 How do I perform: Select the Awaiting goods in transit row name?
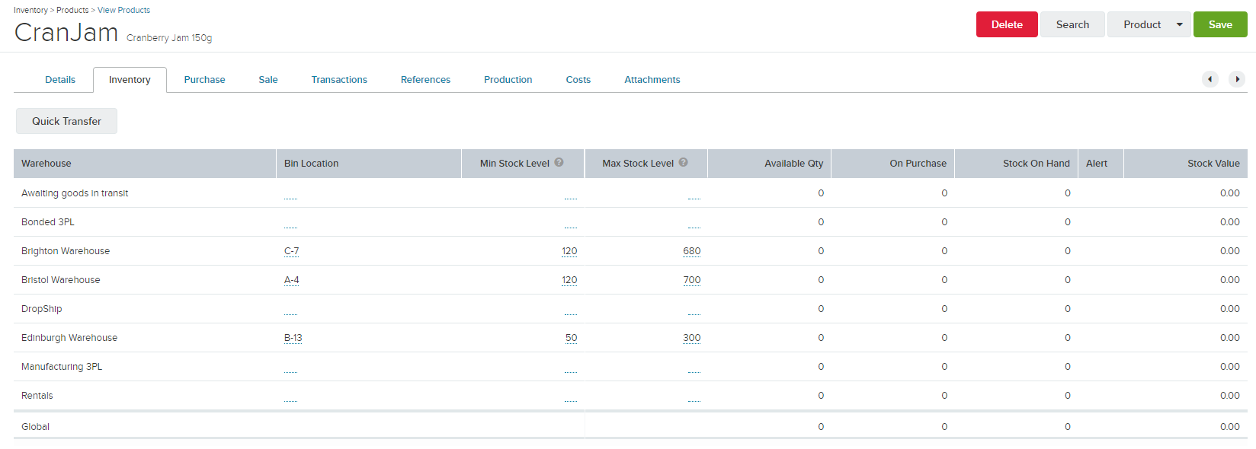tap(75, 193)
